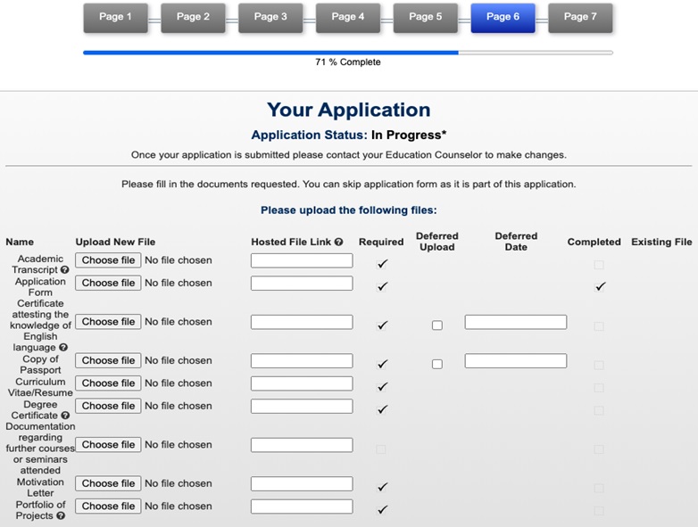This screenshot has width=698, height=527.
Task: Focus Hosted File Link for Portfolio of Projects
Action: tap(302, 506)
